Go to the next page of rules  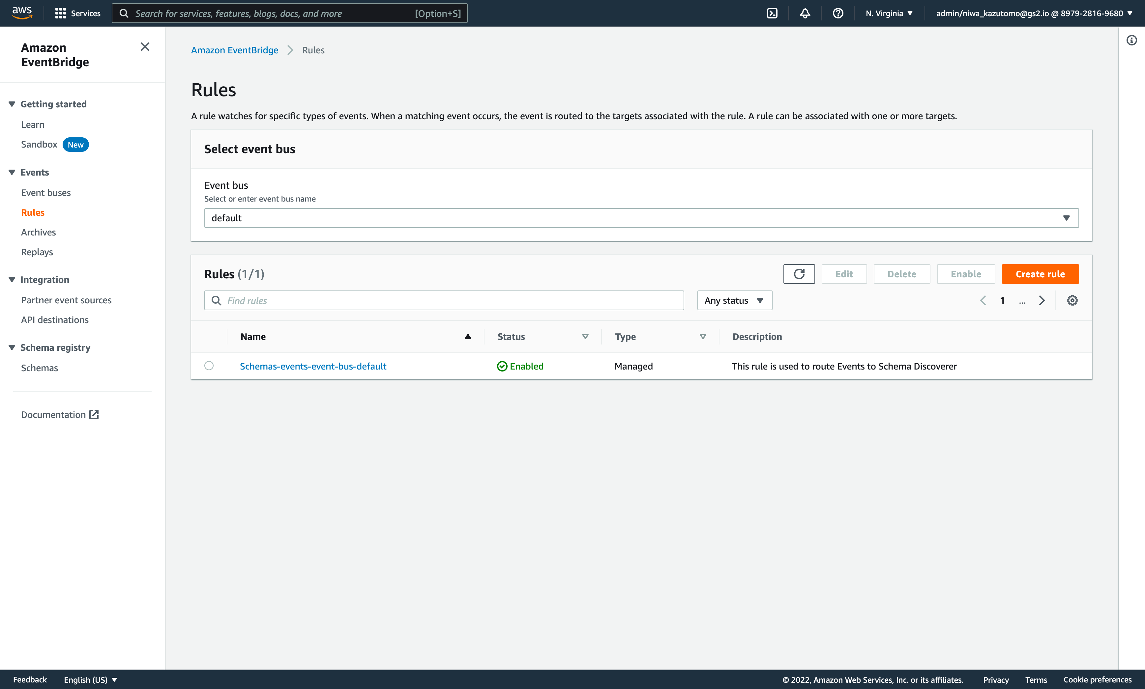(1042, 300)
